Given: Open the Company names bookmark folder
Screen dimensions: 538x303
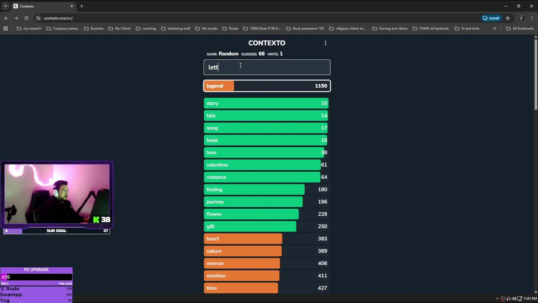Looking at the screenshot, I should pos(62,29).
